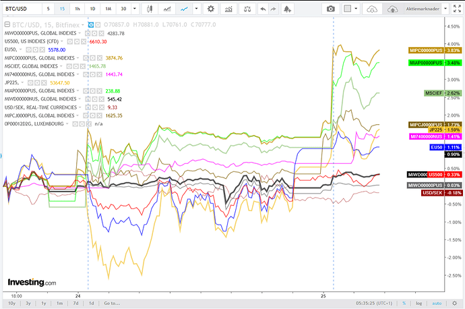The image size is (465, 309).
Task: Click the layout square icon
Action: coord(347,9)
